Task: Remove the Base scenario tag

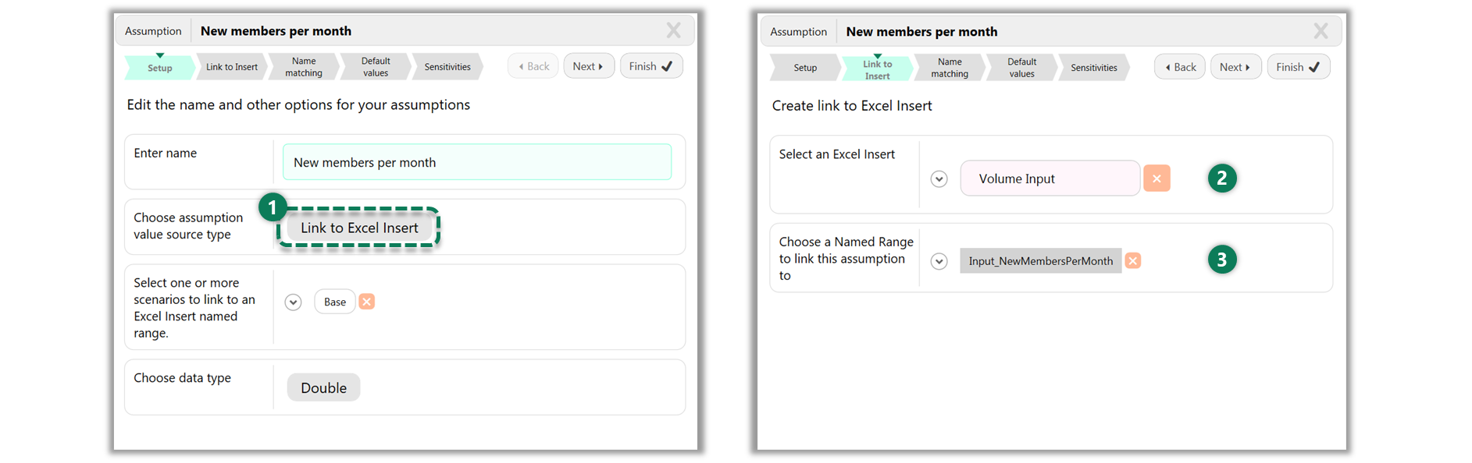Action: (366, 302)
